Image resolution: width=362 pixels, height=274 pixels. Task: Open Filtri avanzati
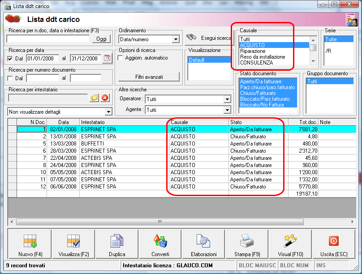[x=149, y=77]
